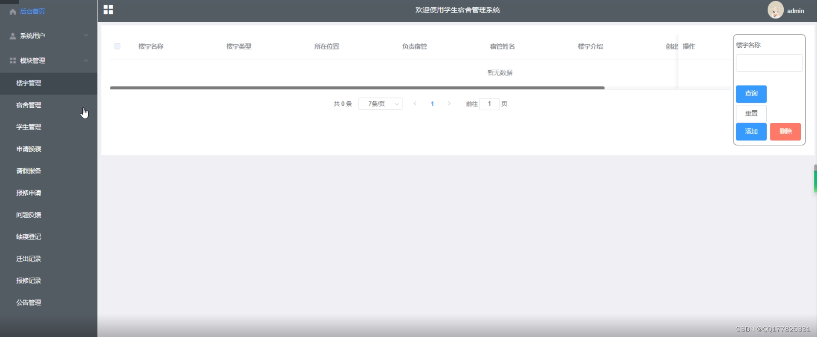This screenshot has width=817, height=337.
Task: Click the 共 0 条 total count
Action: click(343, 104)
